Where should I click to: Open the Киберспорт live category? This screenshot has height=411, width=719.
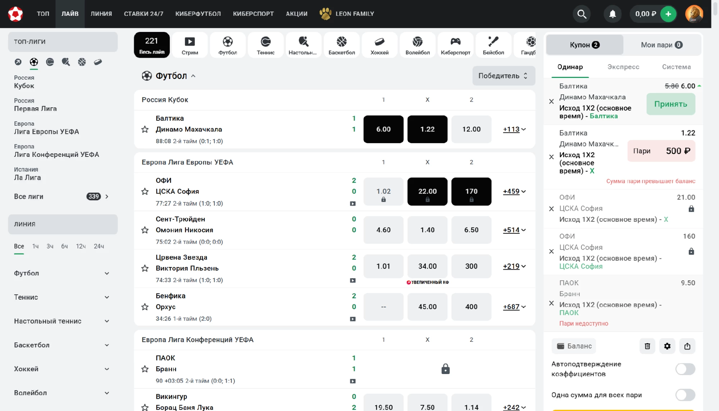pos(455,45)
